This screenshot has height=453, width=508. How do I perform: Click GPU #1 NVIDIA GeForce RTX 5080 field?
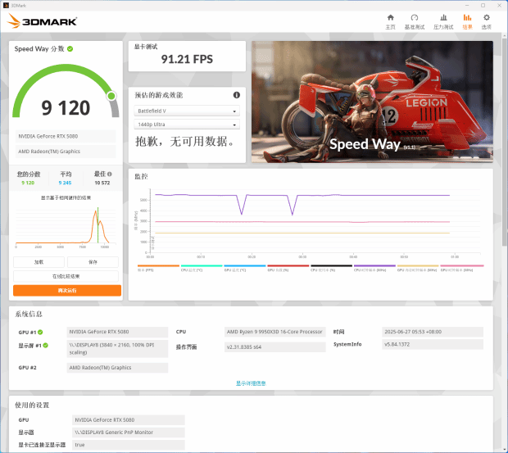point(117,332)
